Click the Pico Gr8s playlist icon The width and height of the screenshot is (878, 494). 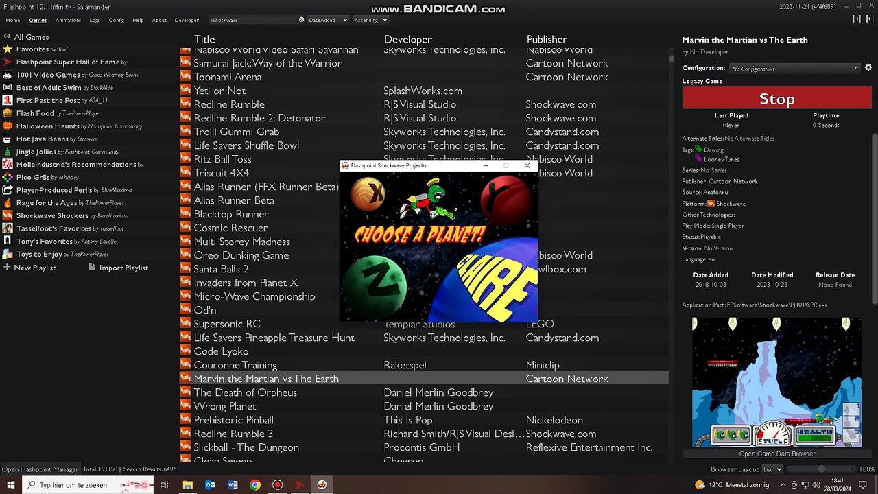click(8, 177)
